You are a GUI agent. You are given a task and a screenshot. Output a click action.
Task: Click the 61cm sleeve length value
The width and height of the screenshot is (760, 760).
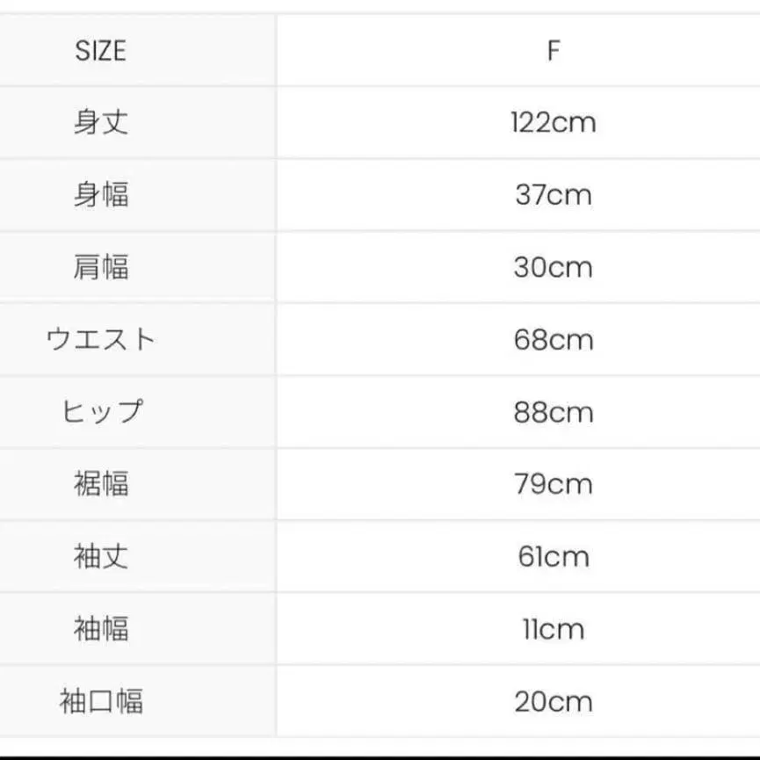553,557
